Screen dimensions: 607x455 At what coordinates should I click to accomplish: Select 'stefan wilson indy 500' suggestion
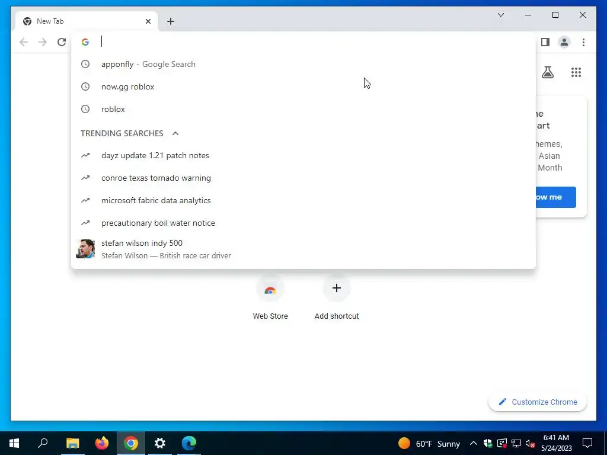(303, 249)
